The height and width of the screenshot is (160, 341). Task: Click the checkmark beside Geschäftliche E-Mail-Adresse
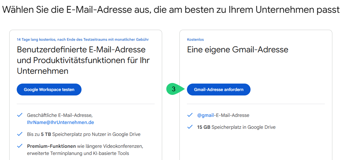pyautogui.click(x=20, y=115)
